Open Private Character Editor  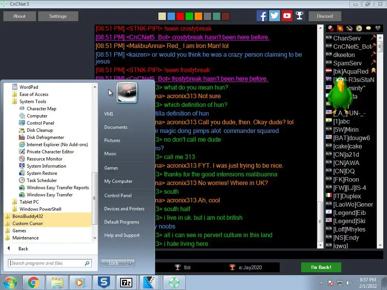pos(50,152)
